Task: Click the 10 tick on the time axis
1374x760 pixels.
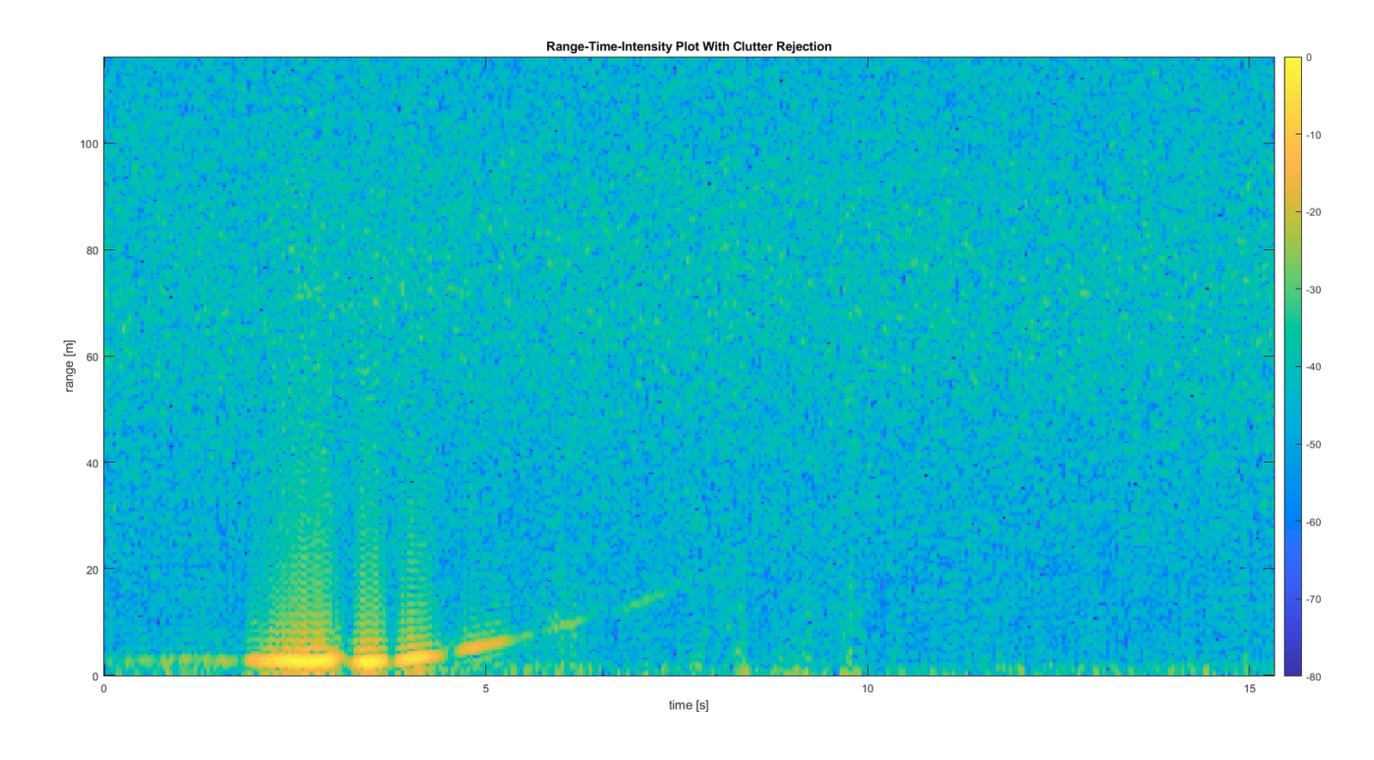Action: coord(867,689)
